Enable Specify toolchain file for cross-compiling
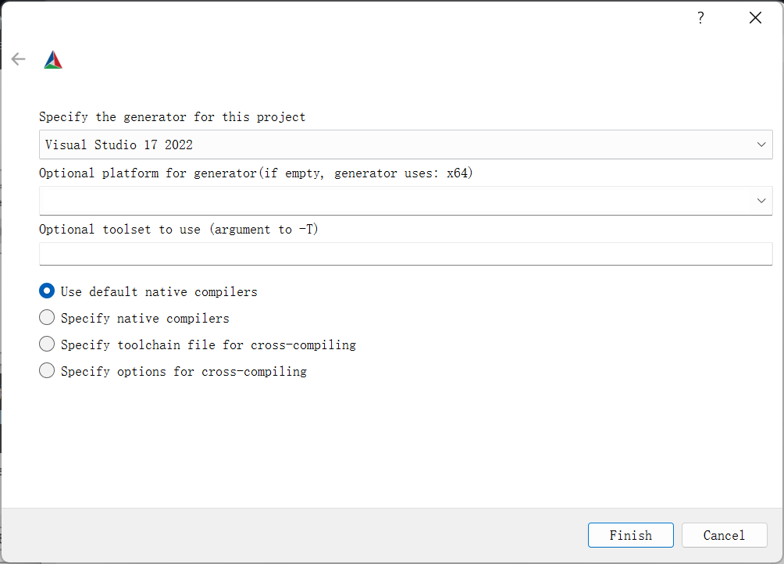The width and height of the screenshot is (784, 564). click(48, 344)
